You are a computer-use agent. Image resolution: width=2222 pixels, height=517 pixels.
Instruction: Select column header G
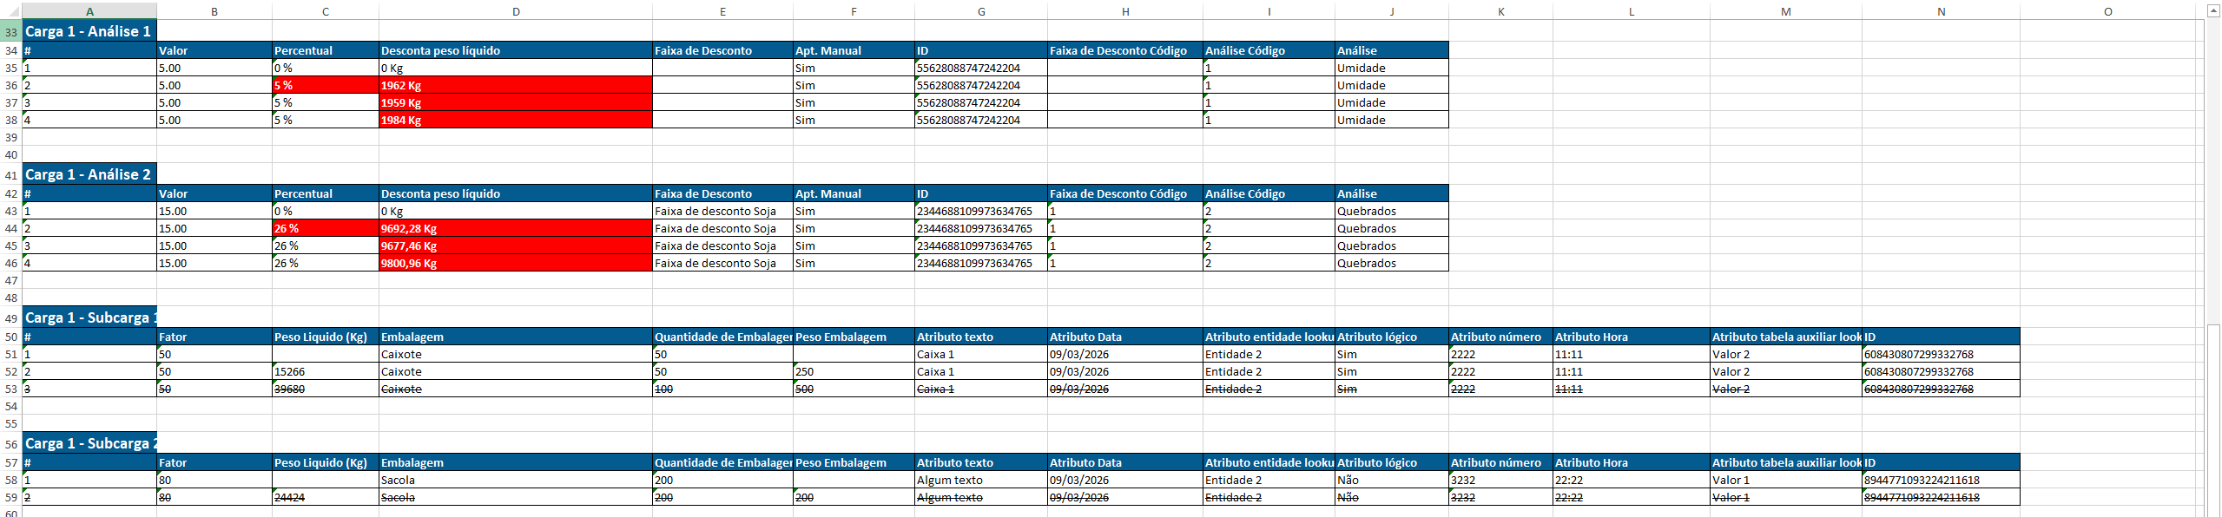(x=981, y=11)
